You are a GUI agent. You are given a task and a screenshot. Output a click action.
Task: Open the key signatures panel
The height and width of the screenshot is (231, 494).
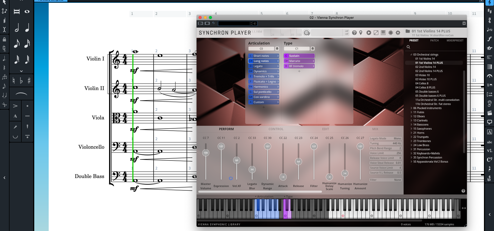[x=489, y=11]
